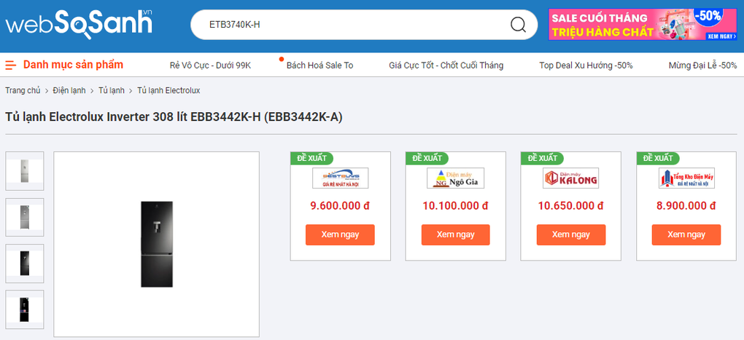Click the 9.600.000 đ price
744x340 pixels.
pos(340,206)
